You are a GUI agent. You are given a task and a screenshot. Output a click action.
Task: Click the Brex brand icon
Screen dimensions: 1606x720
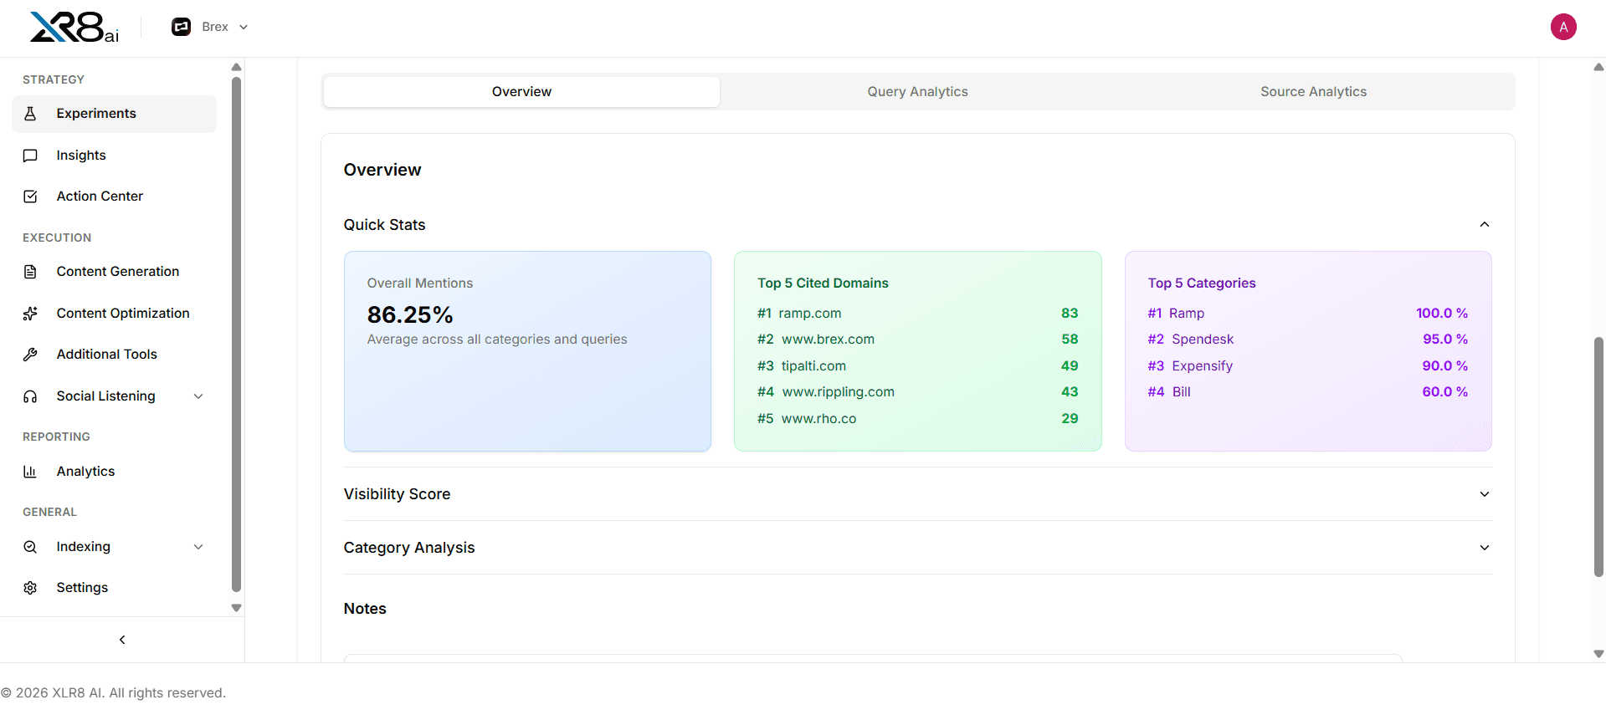coord(181,27)
